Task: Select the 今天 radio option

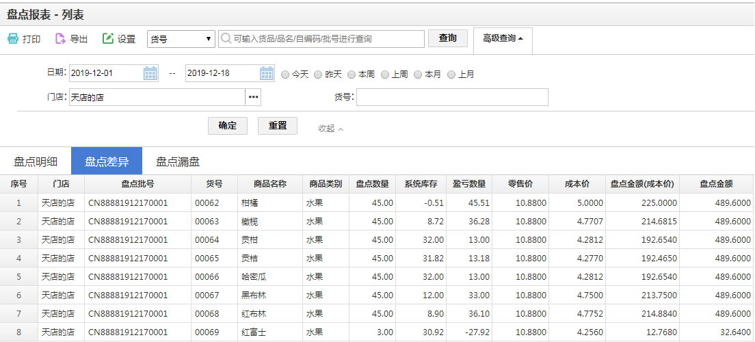Action: (285, 75)
